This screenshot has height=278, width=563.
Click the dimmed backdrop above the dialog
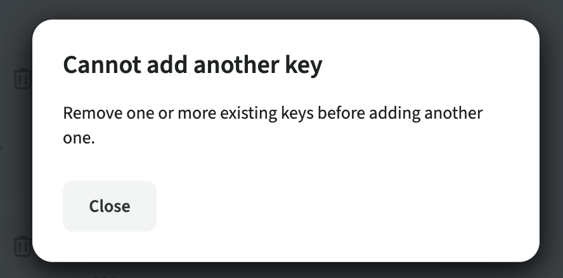coord(281,9)
